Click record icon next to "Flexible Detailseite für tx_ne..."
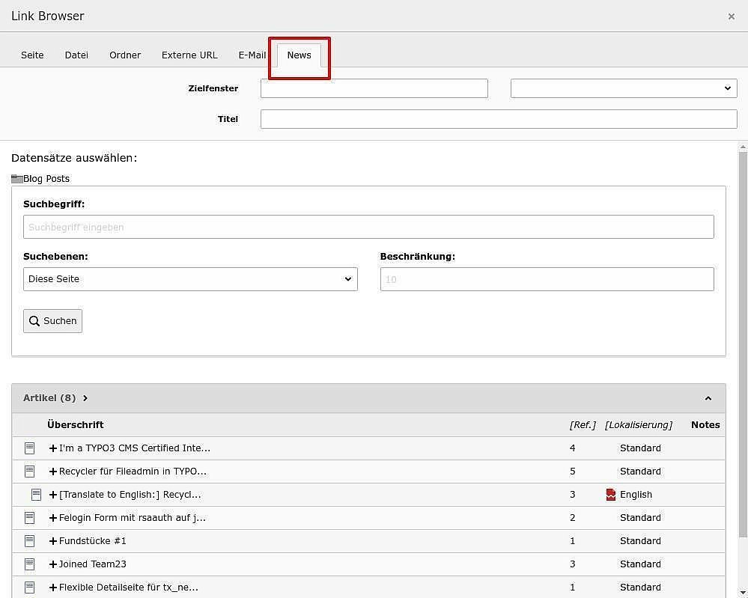The image size is (748, 598). (29, 587)
